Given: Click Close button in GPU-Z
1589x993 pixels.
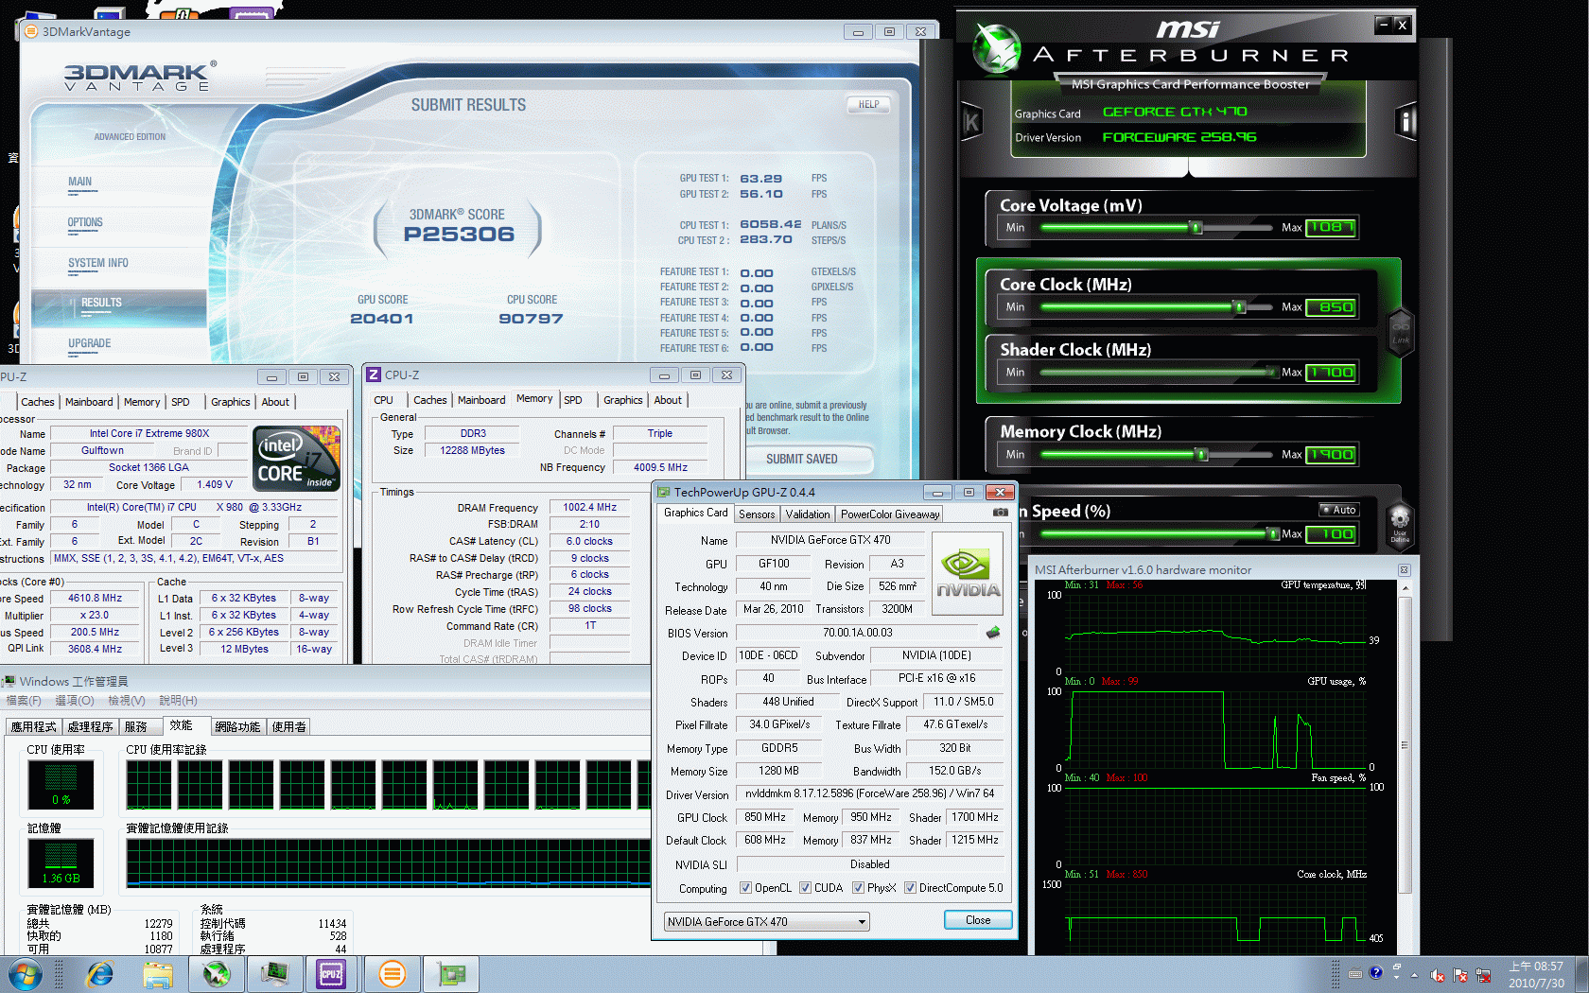Looking at the screenshot, I should (x=978, y=920).
